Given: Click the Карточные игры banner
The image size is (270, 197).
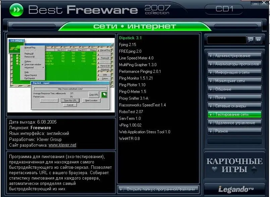Looking at the screenshot, I should [234, 165].
